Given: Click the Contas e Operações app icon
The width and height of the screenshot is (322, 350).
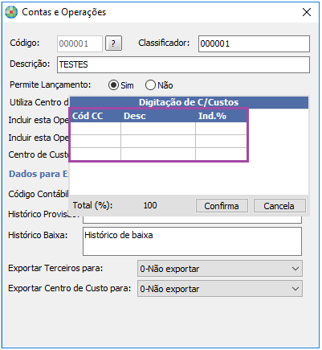Looking at the screenshot, I should (x=11, y=12).
